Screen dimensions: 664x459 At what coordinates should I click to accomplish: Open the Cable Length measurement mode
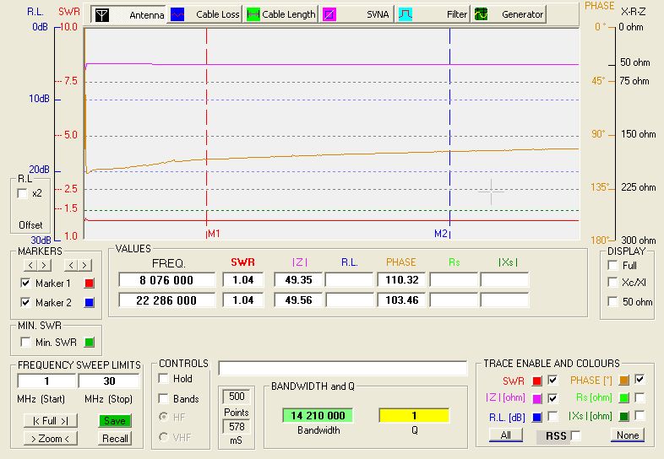point(281,14)
